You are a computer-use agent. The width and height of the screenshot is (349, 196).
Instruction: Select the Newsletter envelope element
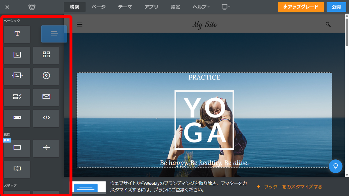coord(46,97)
